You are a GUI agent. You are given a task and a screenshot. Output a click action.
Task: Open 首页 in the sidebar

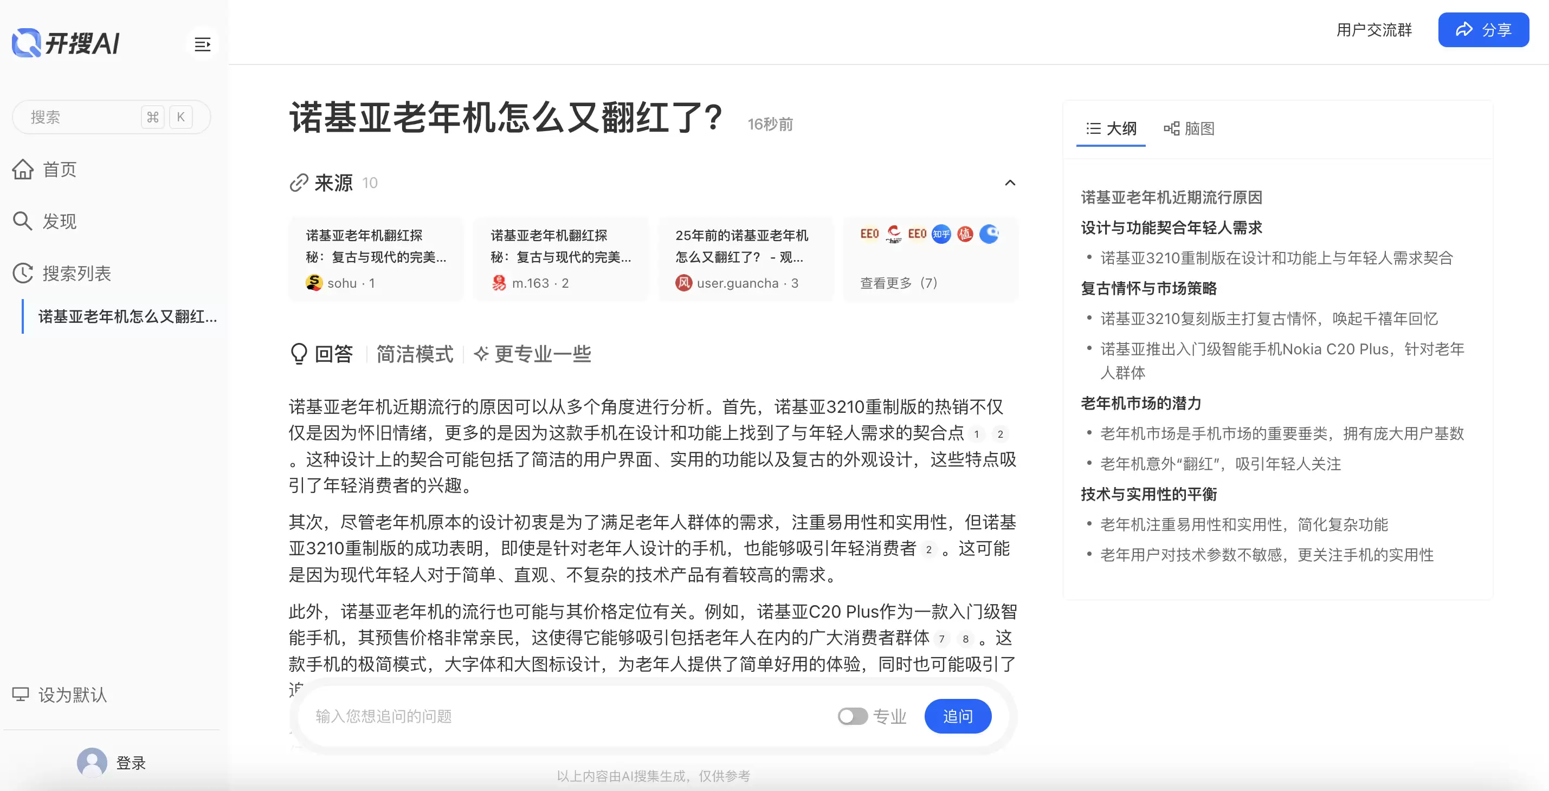[44, 170]
